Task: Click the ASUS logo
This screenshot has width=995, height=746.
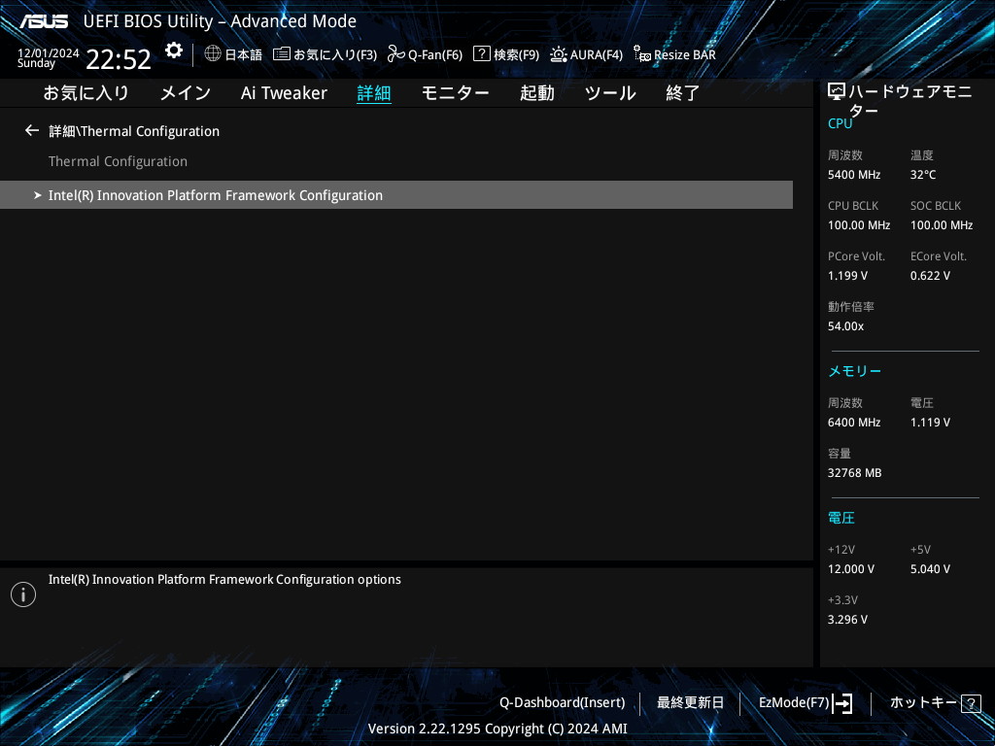Action: (x=44, y=21)
